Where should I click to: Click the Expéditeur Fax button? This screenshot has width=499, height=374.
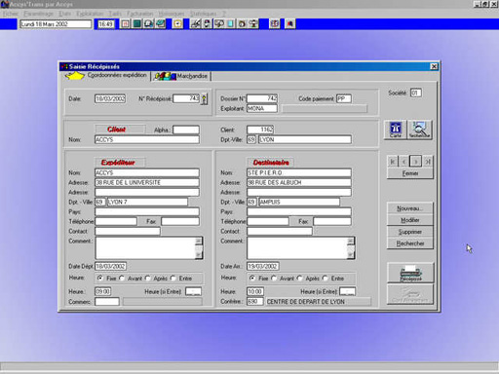pyautogui.click(x=149, y=221)
